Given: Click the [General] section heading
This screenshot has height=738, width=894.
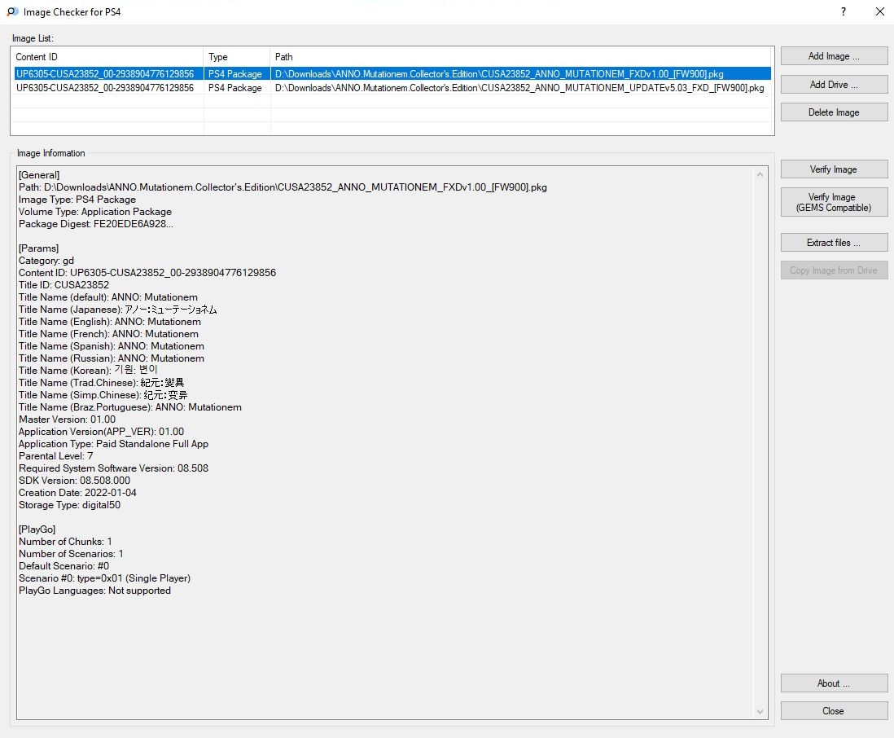Looking at the screenshot, I should [x=39, y=175].
